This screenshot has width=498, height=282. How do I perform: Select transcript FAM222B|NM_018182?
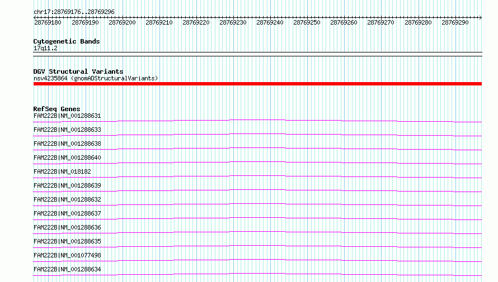[x=62, y=171]
